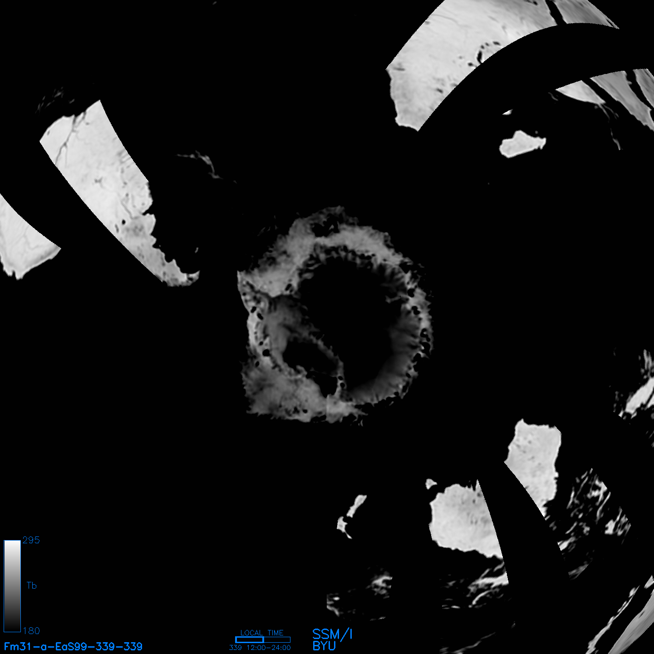Click the Tb legend label

coord(31,585)
